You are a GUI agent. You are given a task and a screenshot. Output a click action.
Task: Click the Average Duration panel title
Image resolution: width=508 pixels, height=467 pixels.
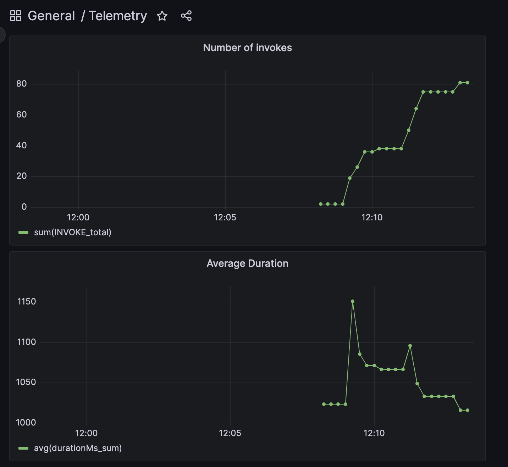pyautogui.click(x=247, y=263)
